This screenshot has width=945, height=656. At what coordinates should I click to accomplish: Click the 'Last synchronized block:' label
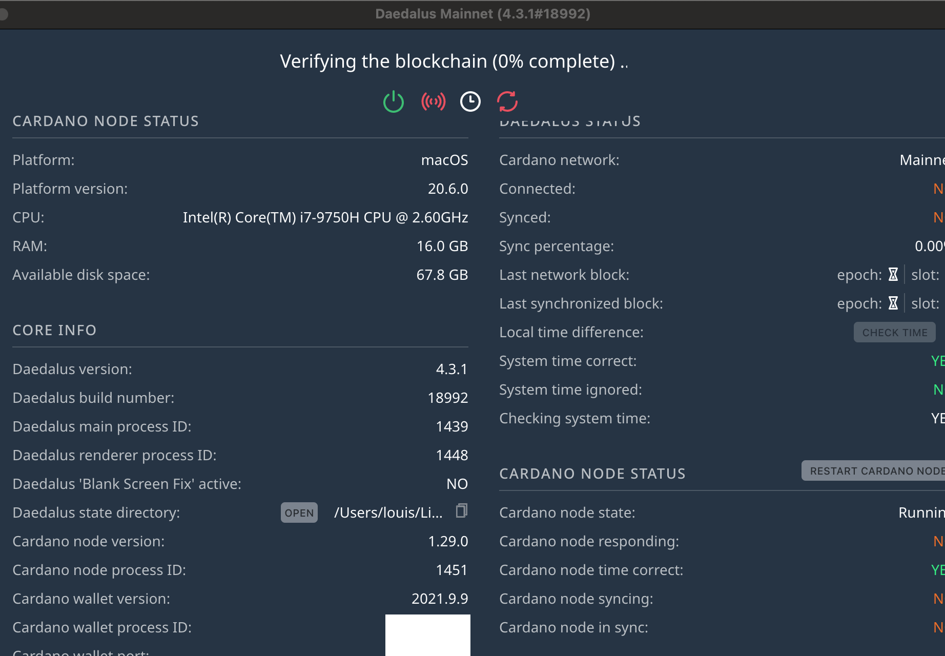pos(581,303)
